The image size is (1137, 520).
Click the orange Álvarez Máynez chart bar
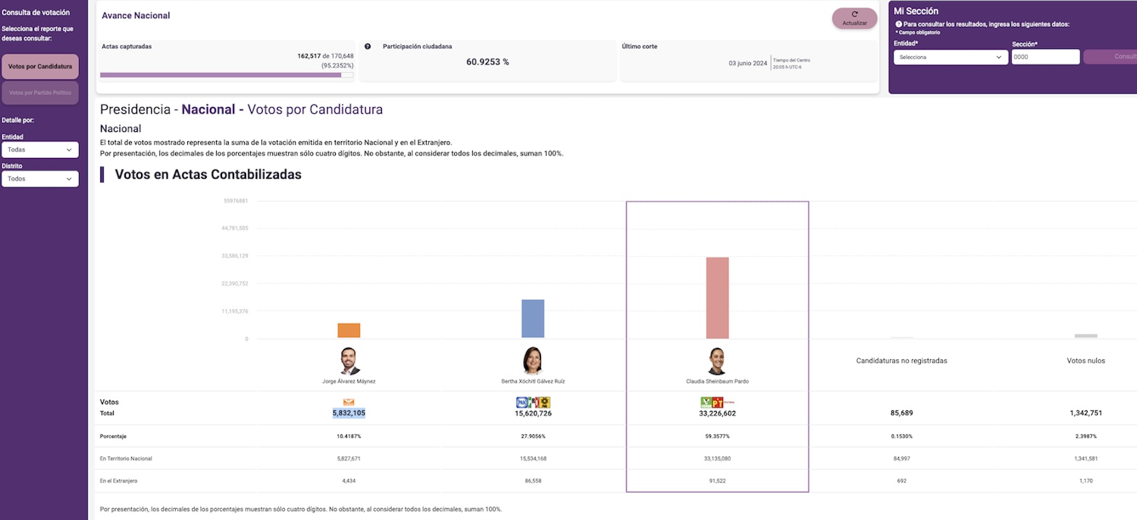tap(348, 331)
